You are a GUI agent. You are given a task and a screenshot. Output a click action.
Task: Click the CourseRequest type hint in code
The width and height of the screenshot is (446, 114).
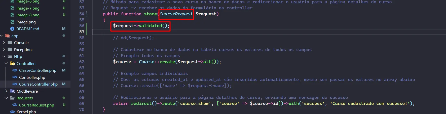click(x=176, y=14)
